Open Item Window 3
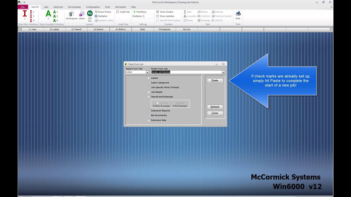 [32, 16]
